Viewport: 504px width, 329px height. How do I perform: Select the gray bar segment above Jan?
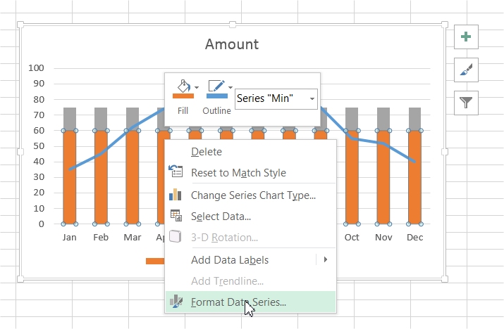70,119
